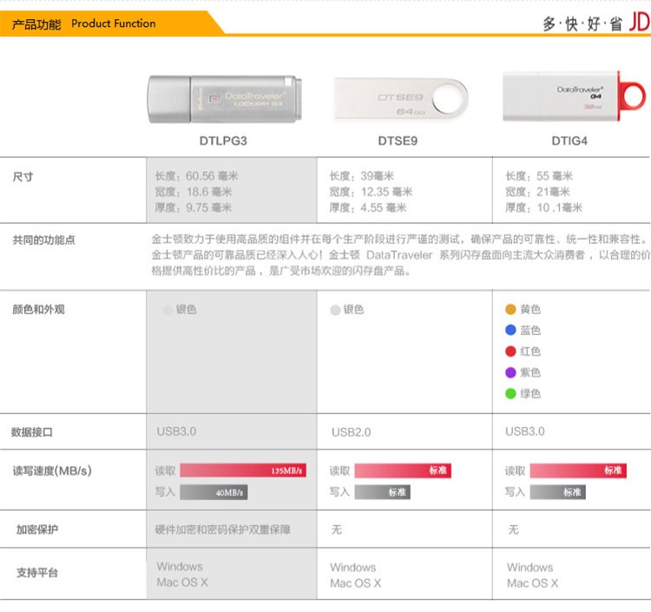This screenshot has width=651, height=612.
Task: Click the common features description paragraph
Action: pyautogui.click(x=401, y=255)
